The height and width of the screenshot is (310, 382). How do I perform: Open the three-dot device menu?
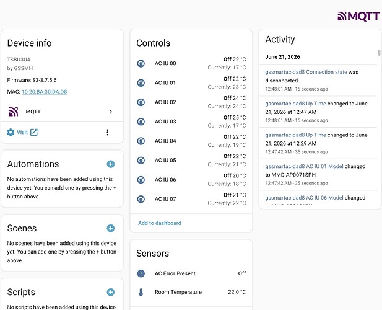[108, 132]
